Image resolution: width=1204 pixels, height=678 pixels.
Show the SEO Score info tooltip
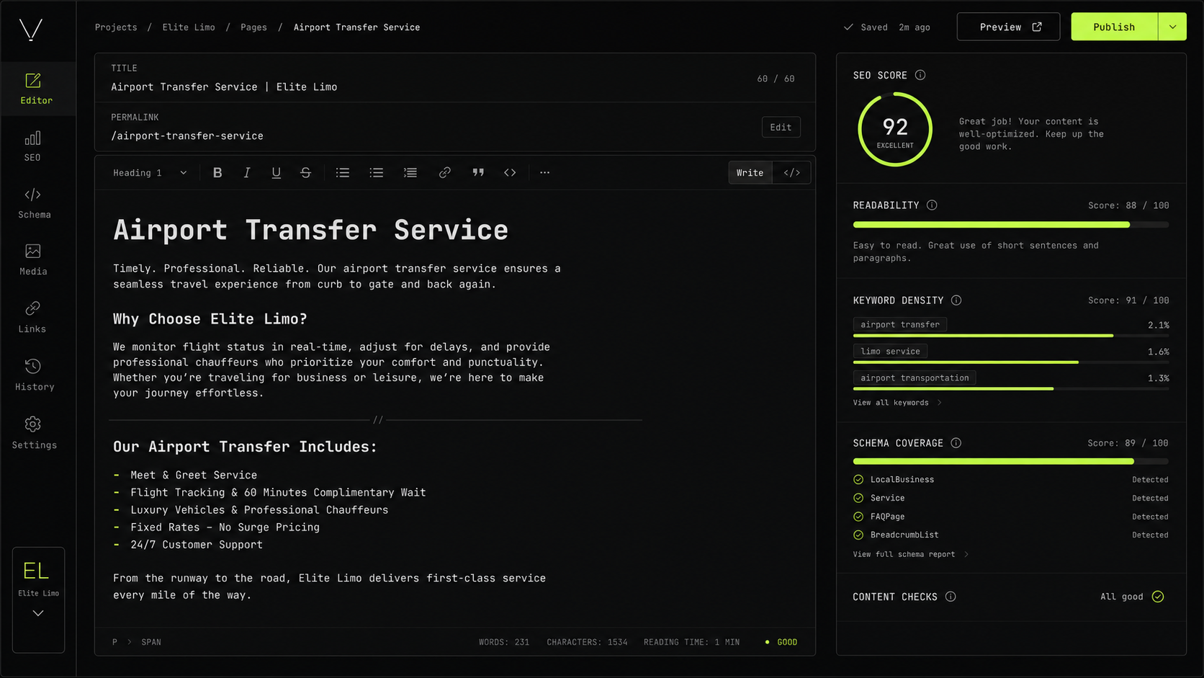(920, 75)
